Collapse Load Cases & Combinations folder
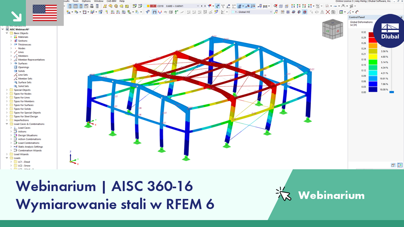This screenshot has height=227, width=404. pyautogui.click(x=7, y=124)
